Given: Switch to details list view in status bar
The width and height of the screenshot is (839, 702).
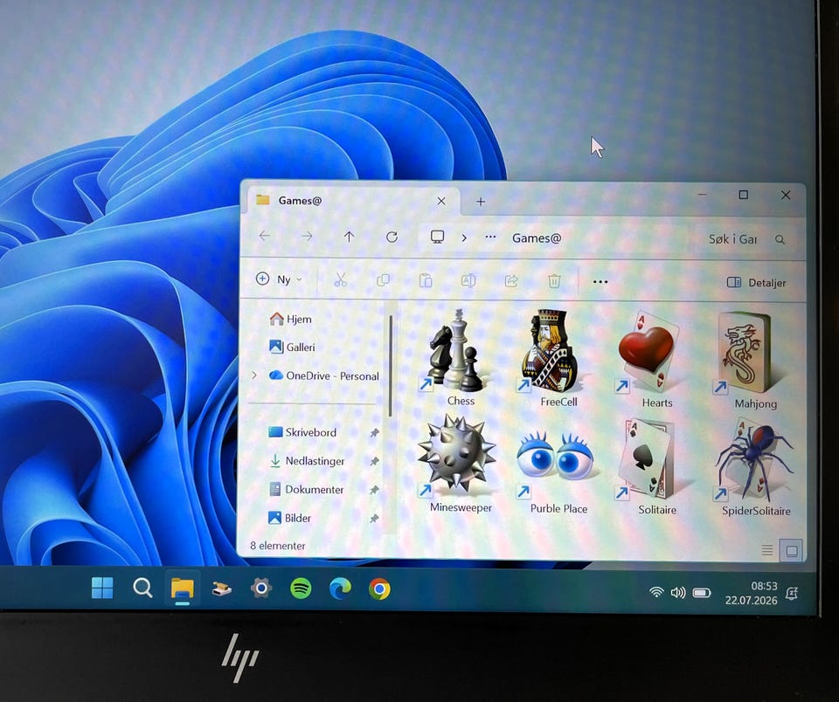Looking at the screenshot, I should [766, 549].
